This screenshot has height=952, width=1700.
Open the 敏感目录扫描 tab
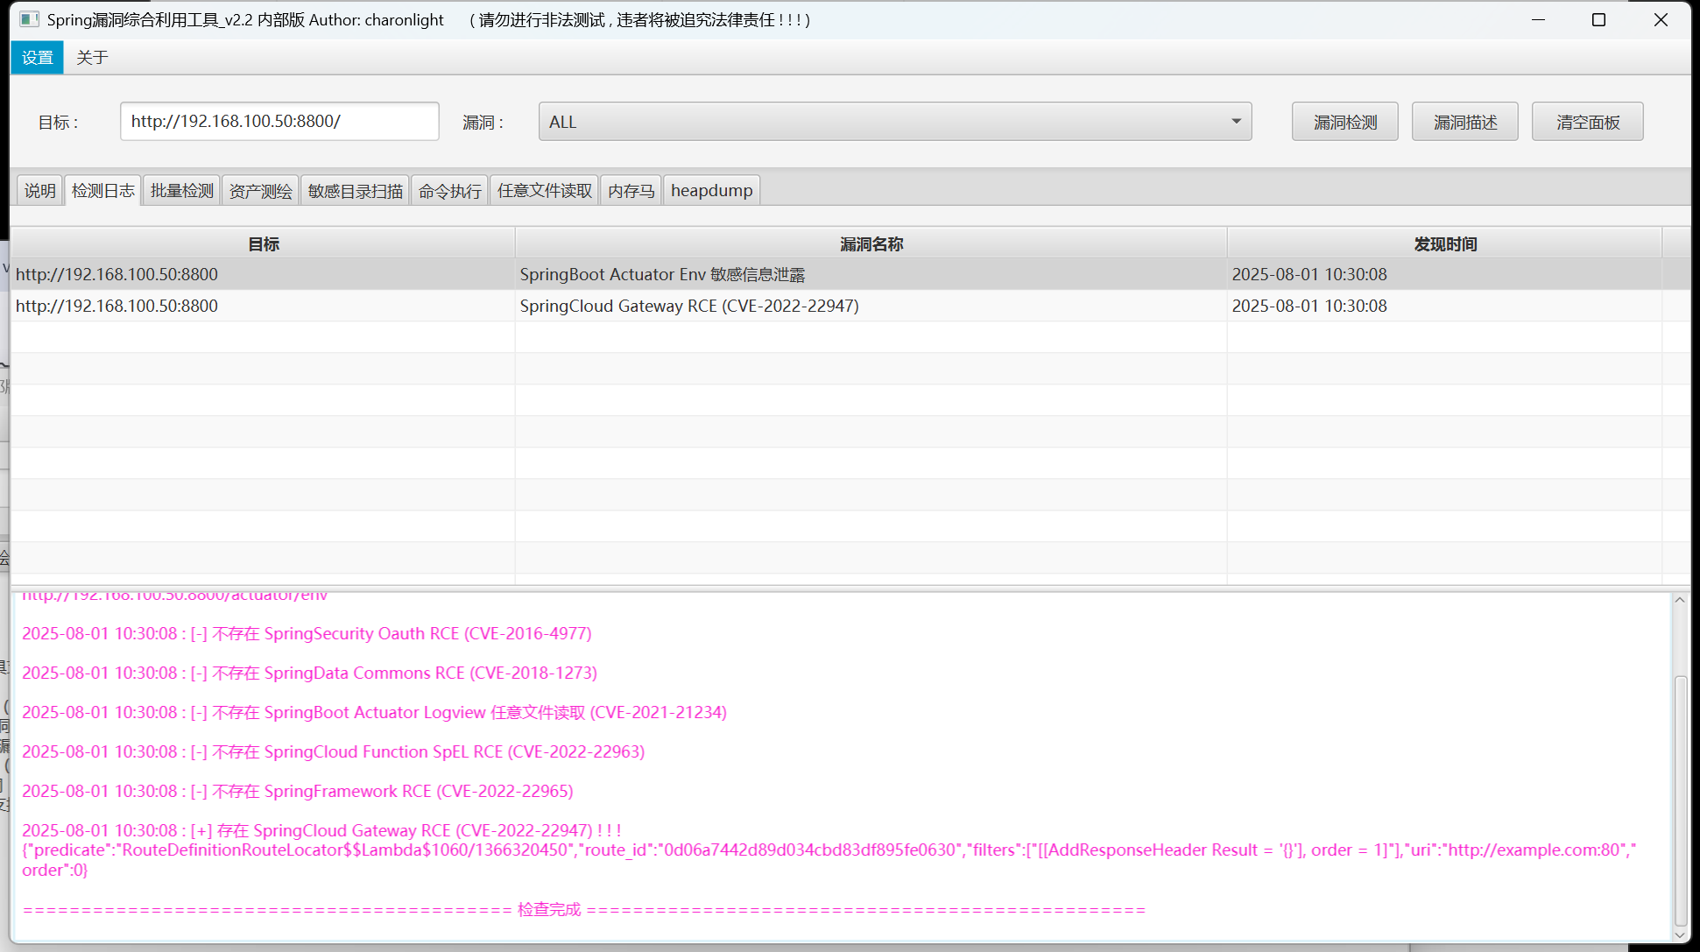click(x=355, y=190)
